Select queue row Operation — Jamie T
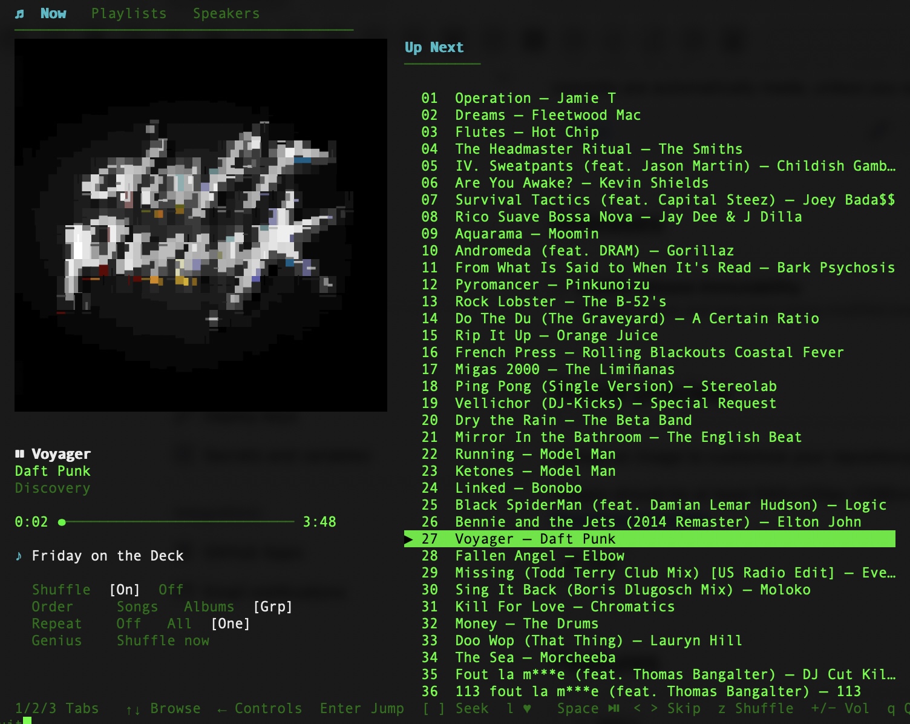This screenshot has height=724, width=910. (x=650, y=98)
